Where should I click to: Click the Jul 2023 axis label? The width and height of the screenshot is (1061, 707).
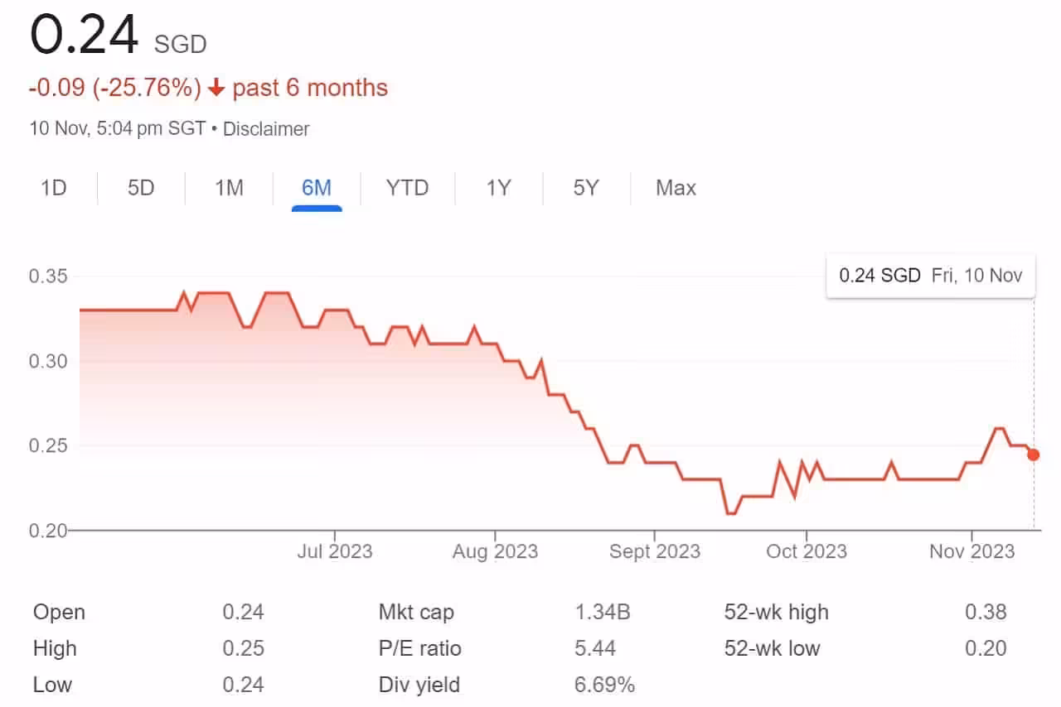(x=335, y=551)
